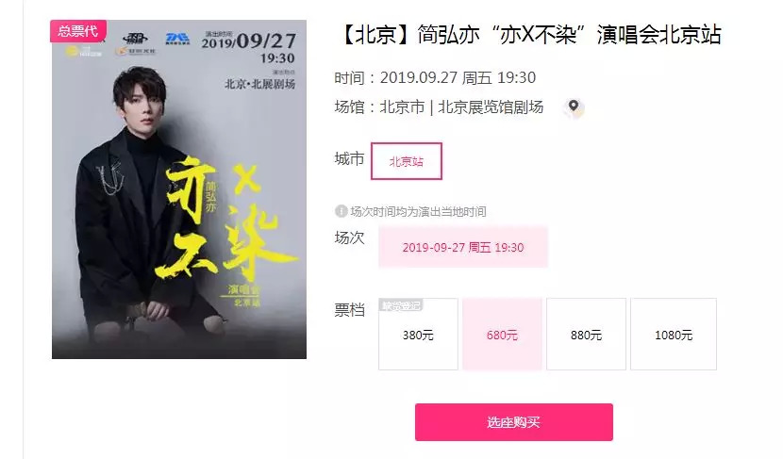The height and width of the screenshot is (459, 783).
Task: Click the black sponsor logo atop poster
Action: [x=135, y=39]
